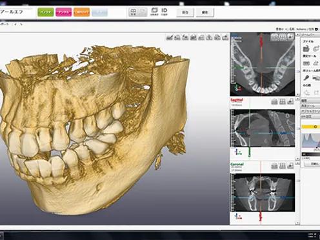Click third icon in 3D view toolbar

185,37
